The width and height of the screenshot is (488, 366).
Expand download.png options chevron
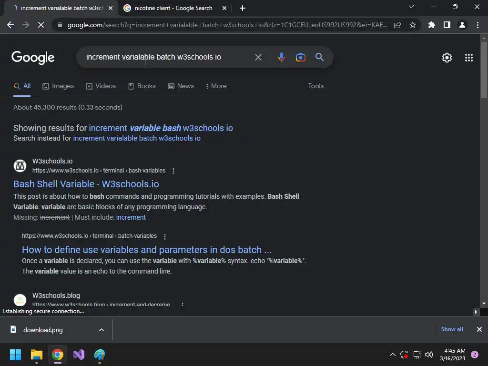[102, 330]
